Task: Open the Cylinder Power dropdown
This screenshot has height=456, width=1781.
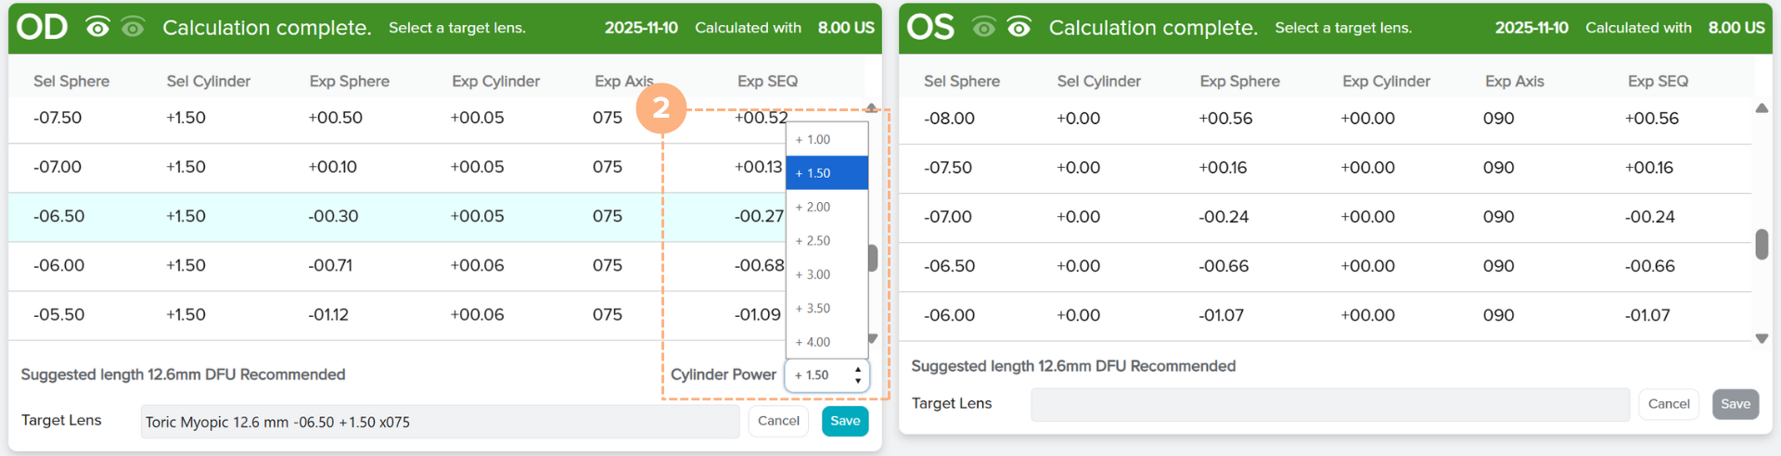Action: coord(826,375)
